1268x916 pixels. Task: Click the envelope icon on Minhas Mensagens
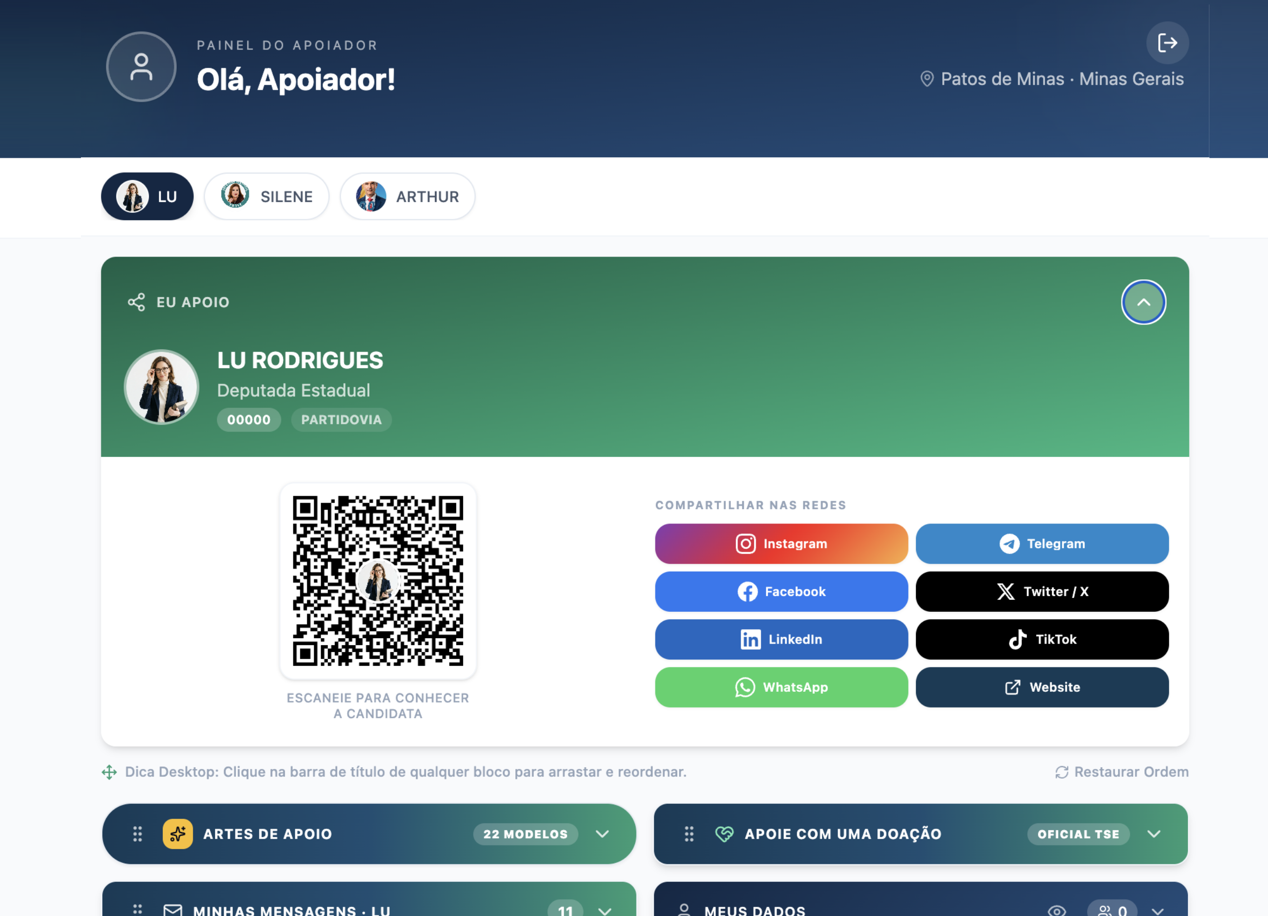click(x=173, y=910)
